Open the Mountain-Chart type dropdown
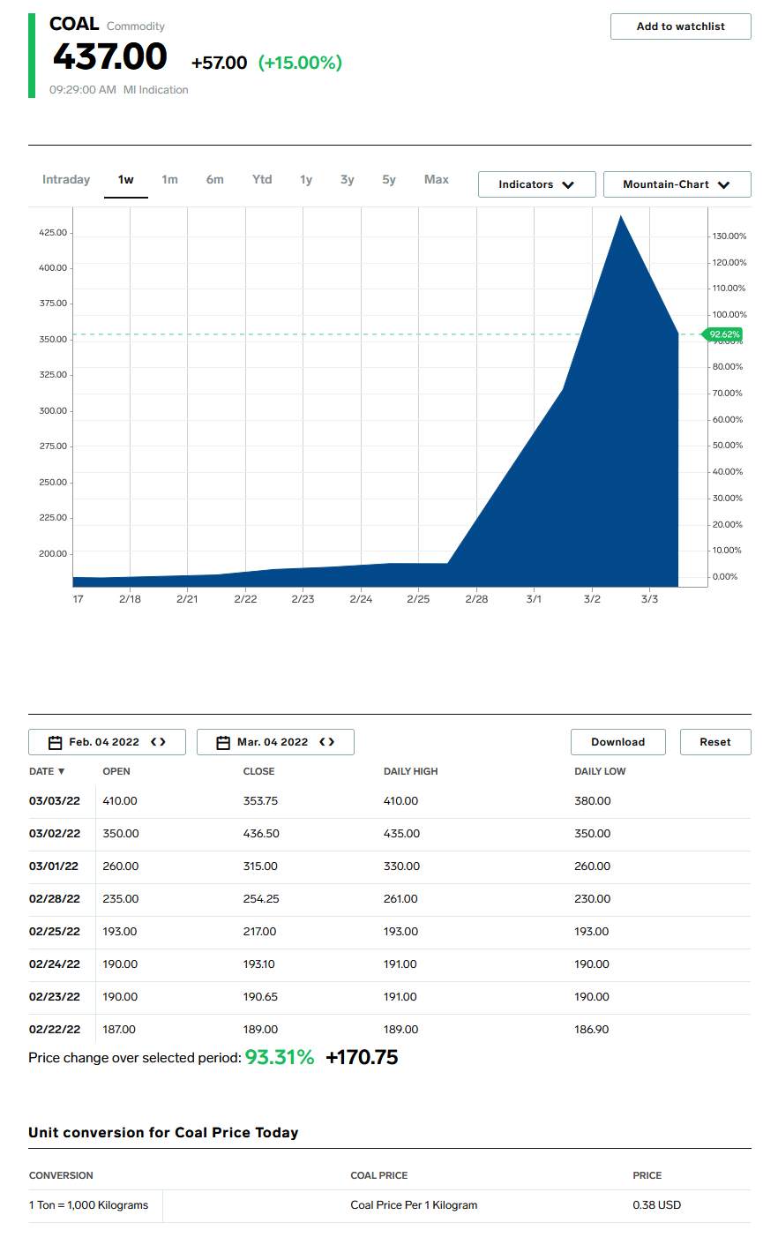Image resolution: width=778 pixels, height=1260 pixels. 677,184
